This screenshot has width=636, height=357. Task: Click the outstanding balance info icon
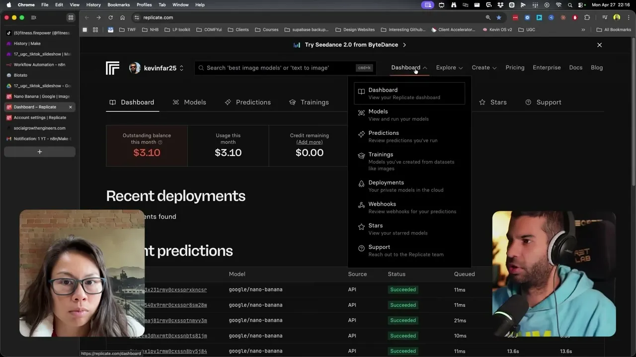[x=160, y=142]
